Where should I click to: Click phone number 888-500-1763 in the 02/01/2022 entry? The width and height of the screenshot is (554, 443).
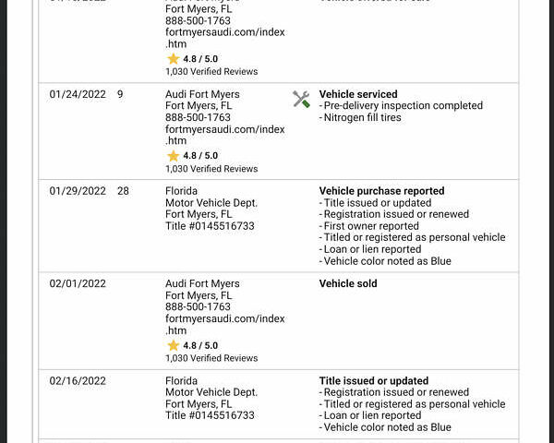click(x=198, y=307)
